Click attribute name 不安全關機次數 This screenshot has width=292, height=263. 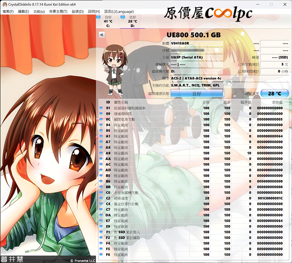point(126,193)
